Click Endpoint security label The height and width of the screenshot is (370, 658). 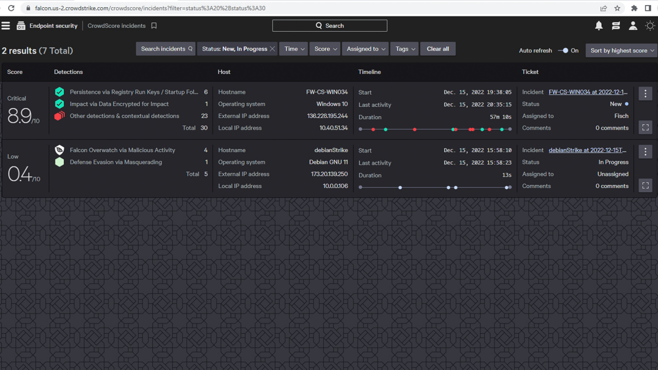tap(53, 26)
